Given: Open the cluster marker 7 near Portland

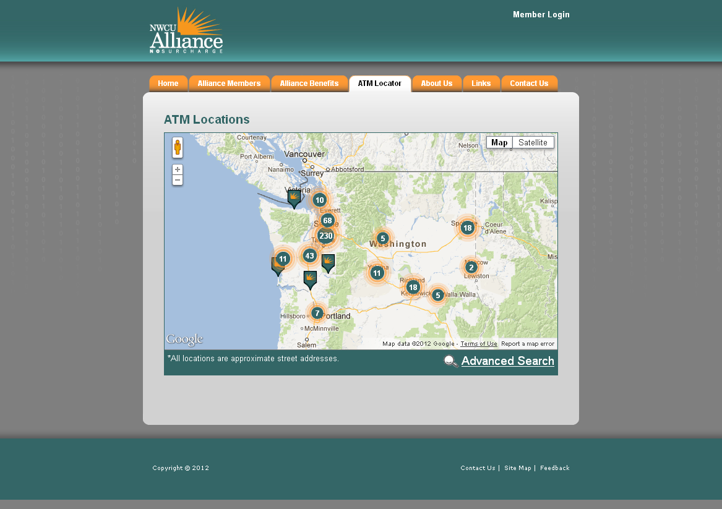Looking at the screenshot, I should pos(317,314).
